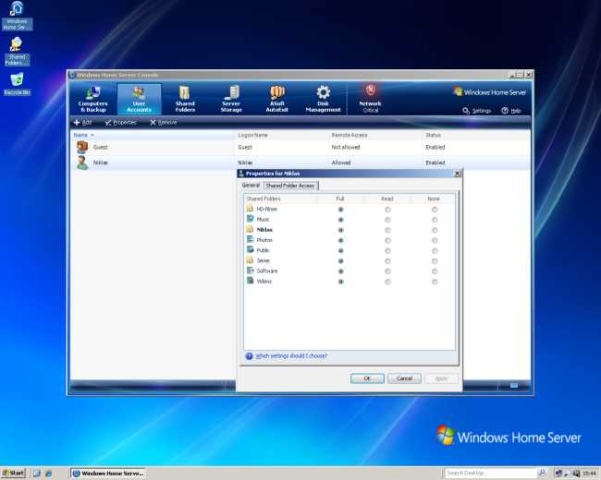The image size is (601, 480).
Task: Click the Network Critical status icon
Action: 370,90
